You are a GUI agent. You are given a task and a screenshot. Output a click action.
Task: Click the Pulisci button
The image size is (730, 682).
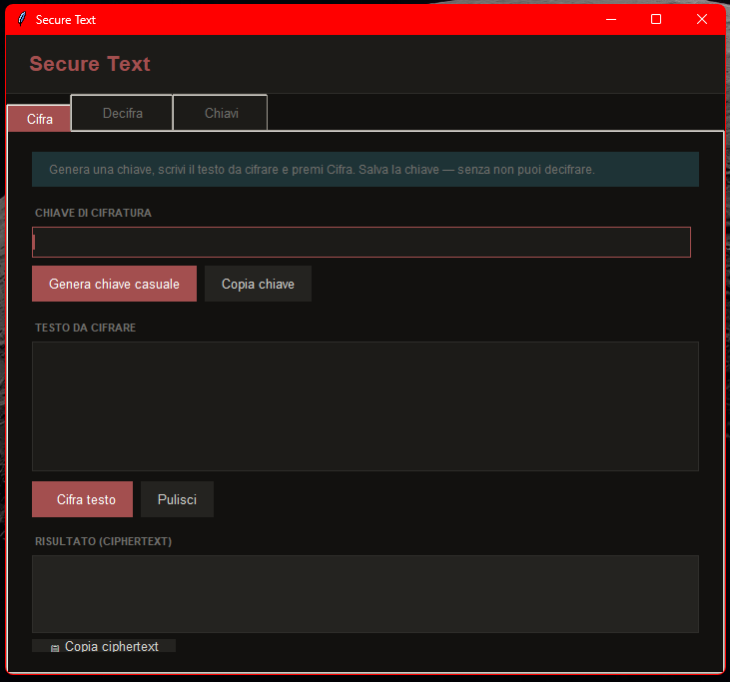177,499
